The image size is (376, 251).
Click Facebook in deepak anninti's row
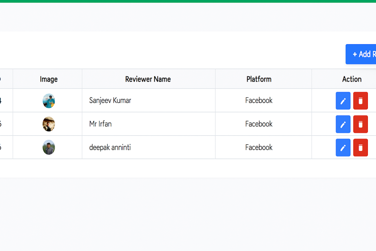pos(259,147)
